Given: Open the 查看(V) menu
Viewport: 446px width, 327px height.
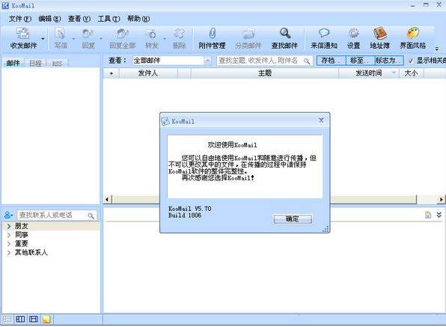Looking at the screenshot, I should point(79,19).
